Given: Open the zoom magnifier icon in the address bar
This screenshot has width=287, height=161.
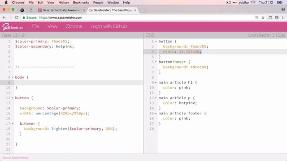Looking at the screenshot, I should (257, 17).
